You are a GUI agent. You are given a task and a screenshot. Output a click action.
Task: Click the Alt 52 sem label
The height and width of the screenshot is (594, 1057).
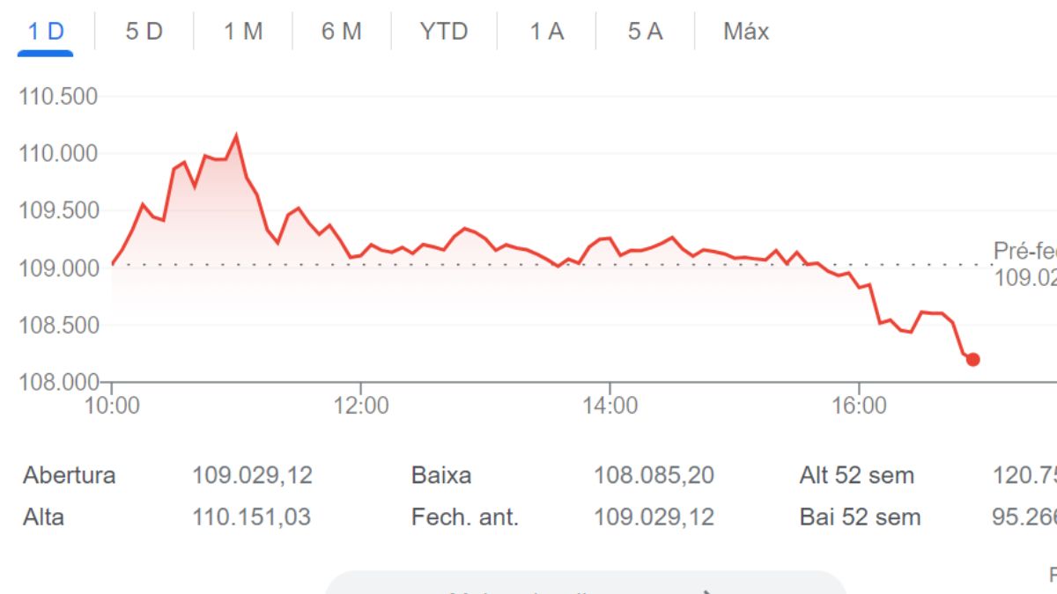click(x=856, y=476)
